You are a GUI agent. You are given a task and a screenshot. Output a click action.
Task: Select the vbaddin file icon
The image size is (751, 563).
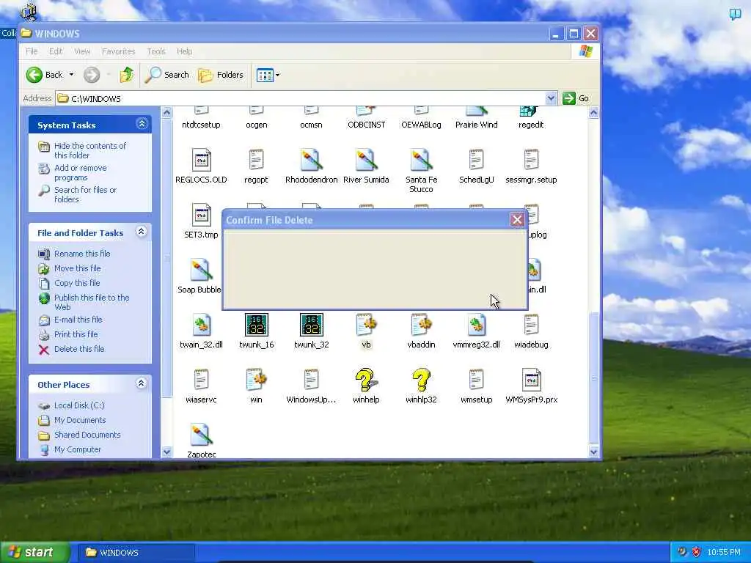pos(422,325)
